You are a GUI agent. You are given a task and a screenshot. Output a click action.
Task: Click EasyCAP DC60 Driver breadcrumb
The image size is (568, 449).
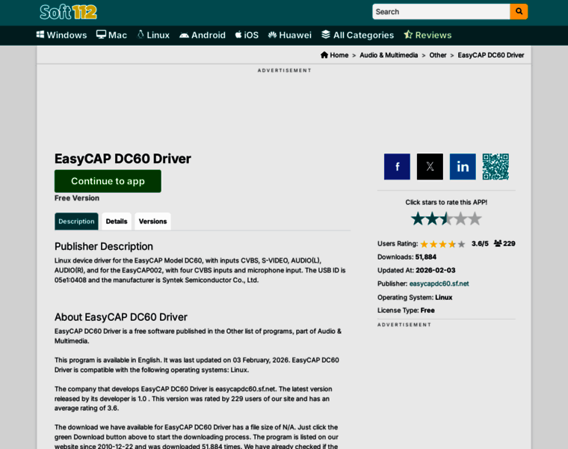coord(491,55)
